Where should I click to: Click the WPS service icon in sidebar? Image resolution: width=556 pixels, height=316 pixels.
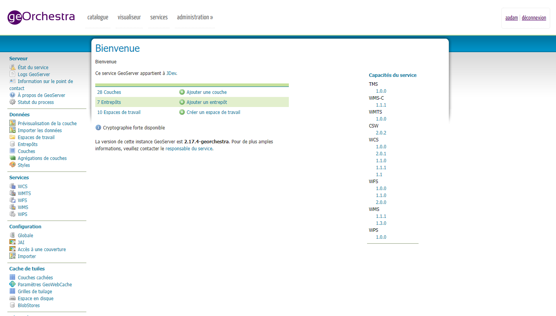12,214
